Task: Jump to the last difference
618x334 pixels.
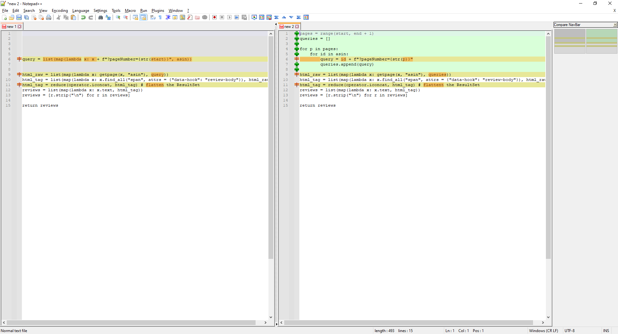Action: point(299,17)
